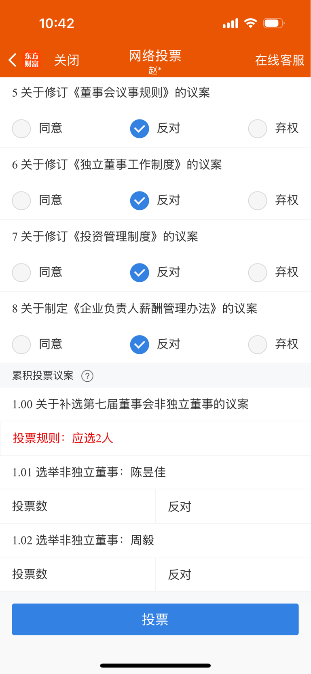The height and width of the screenshot is (674, 311).
Task: Tap the battery status icon
Action: click(274, 23)
